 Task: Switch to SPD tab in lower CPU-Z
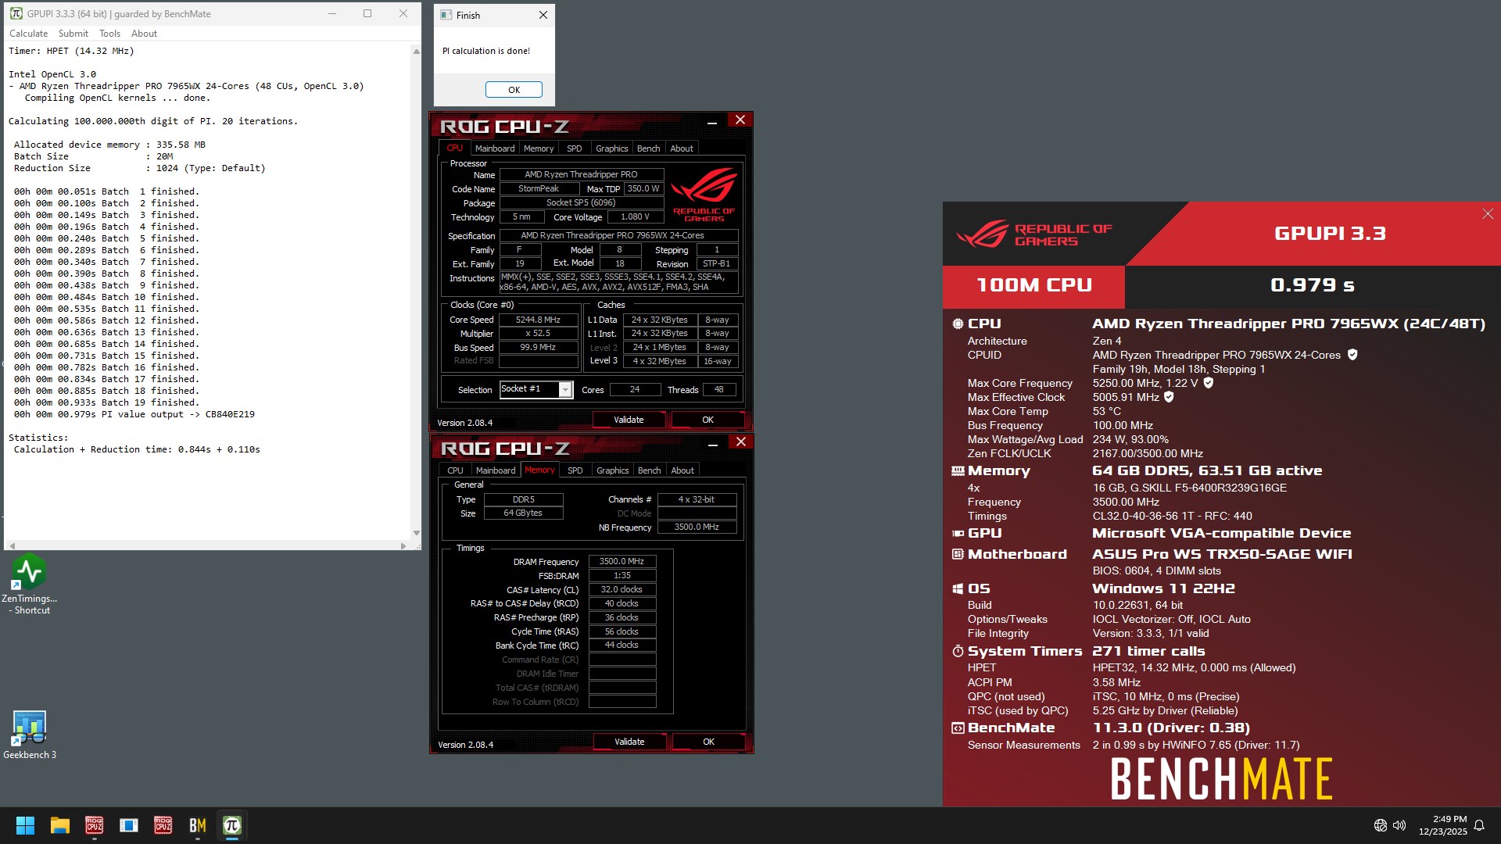pos(575,470)
